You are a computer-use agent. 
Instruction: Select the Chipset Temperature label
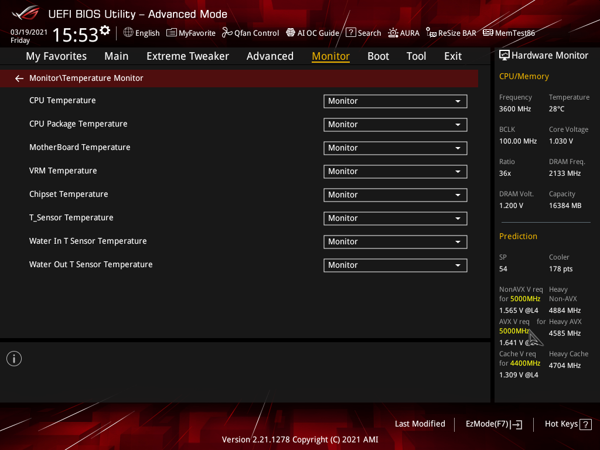coord(69,194)
